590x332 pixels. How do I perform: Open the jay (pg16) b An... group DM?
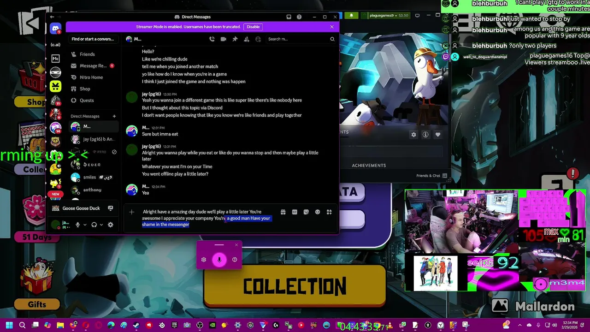[94, 139]
